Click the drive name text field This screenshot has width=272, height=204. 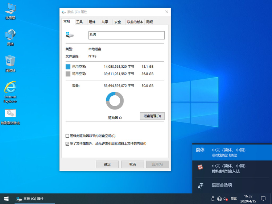(126, 35)
